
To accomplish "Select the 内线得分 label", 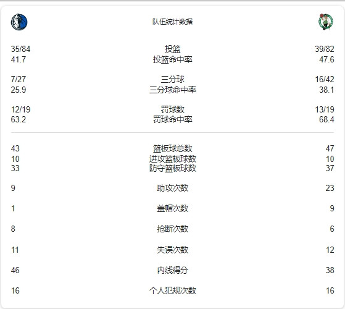I will point(173,270).
